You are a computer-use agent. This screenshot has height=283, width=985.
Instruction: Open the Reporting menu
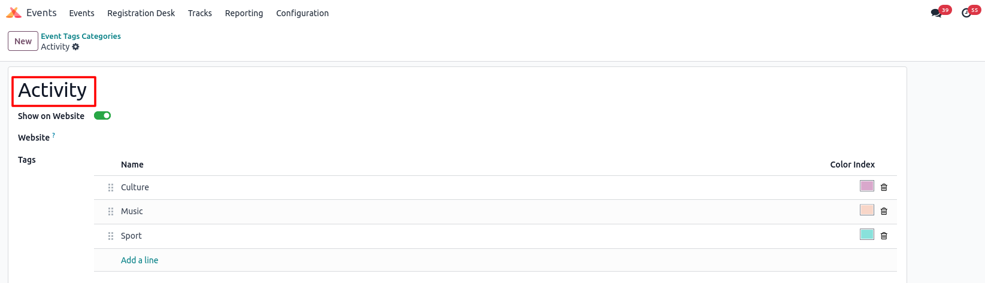(x=244, y=13)
